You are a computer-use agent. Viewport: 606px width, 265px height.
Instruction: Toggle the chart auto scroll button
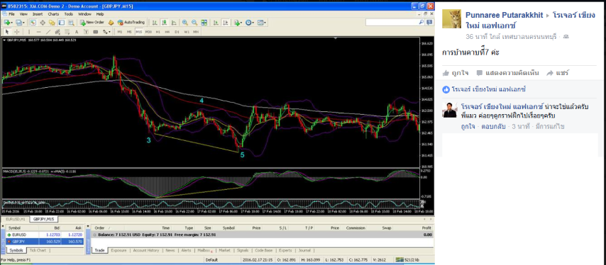click(216, 23)
